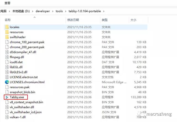
Task: Click the vk_swiftshader_icd.json file icon
Action: pyautogui.click(x=7, y=112)
